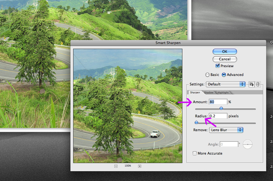Switch to the Highlight tab
The image size is (273, 181).
click(x=223, y=93)
